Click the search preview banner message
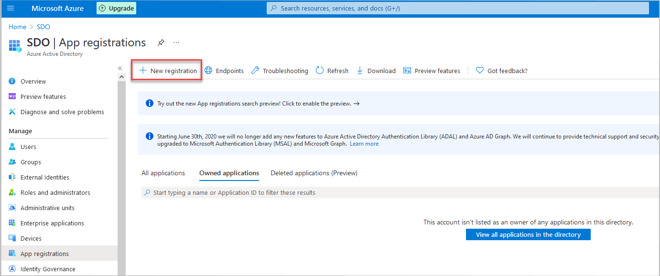 coord(258,103)
